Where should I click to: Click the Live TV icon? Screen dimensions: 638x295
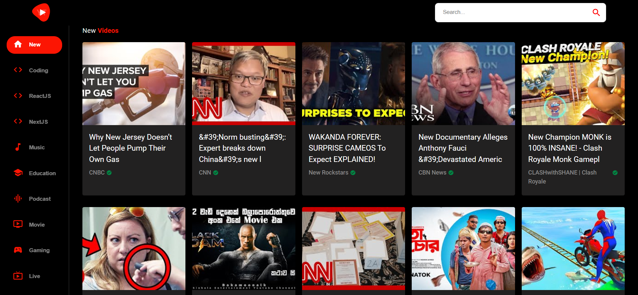click(x=18, y=275)
